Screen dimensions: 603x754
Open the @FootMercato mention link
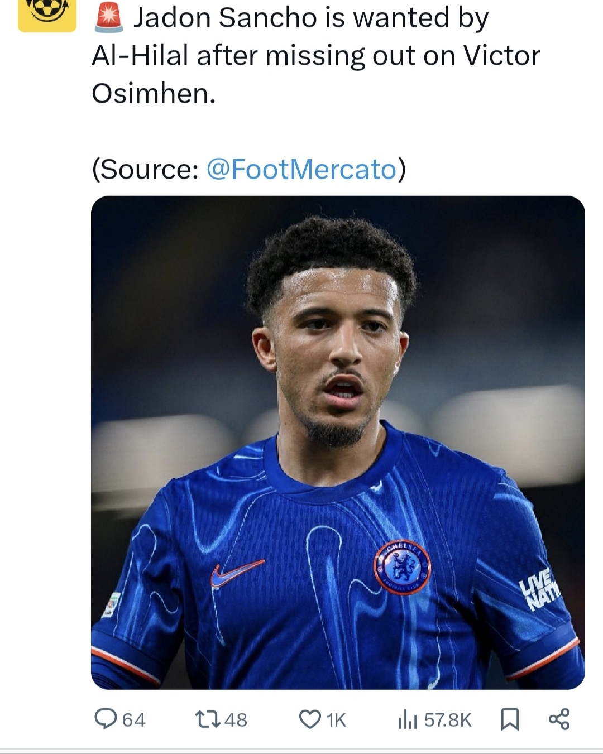[x=301, y=169]
